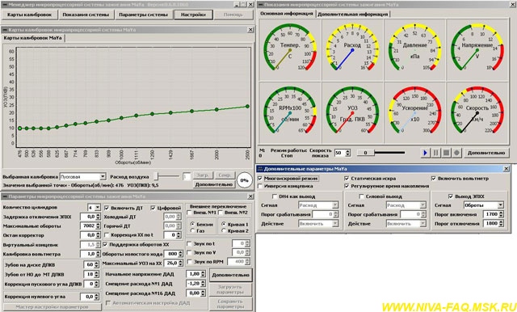This screenshot has width=517, height=312.
Task: Pause the readings playback
Action: (x=436, y=153)
